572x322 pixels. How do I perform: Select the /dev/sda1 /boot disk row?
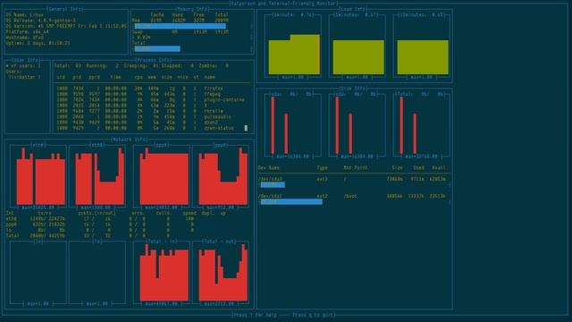click(x=352, y=197)
